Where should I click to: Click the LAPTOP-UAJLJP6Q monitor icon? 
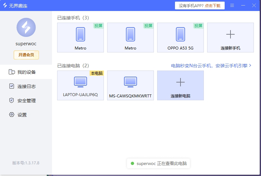81,82
